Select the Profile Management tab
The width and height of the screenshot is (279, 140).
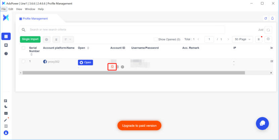[x=34, y=19]
